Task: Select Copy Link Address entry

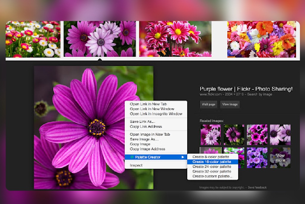Action: click(x=146, y=126)
